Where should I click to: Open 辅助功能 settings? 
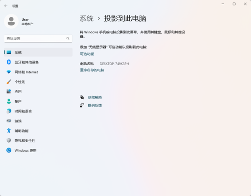point(38,131)
